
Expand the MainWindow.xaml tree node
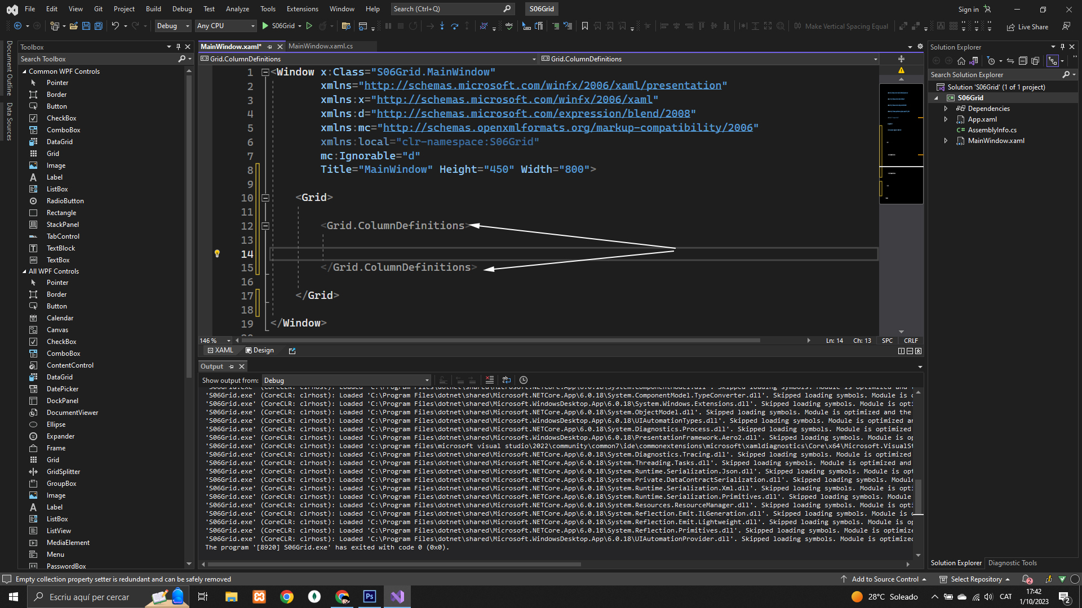[x=946, y=141]
